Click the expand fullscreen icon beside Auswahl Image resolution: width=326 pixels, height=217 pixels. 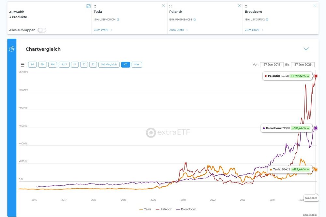(88, 6)
